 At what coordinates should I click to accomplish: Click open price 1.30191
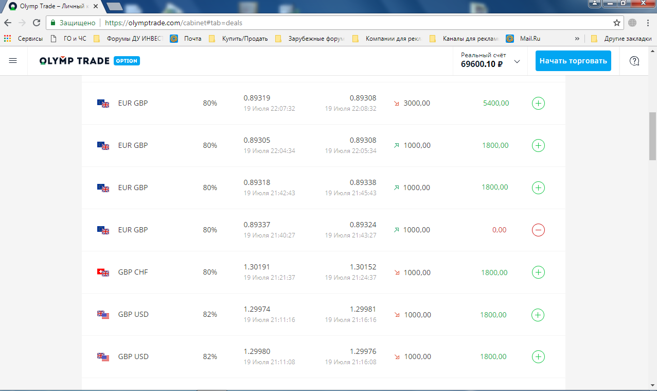(x=257, y=267)
